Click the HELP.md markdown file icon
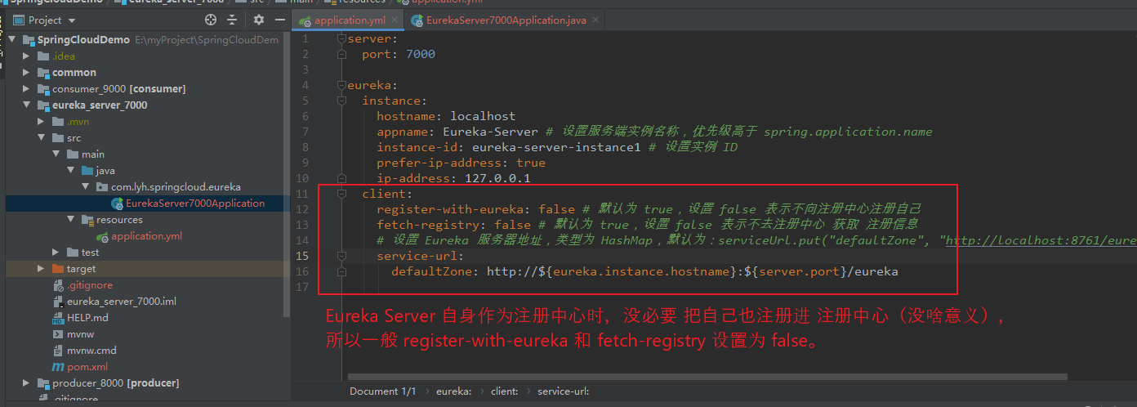Image resolution: width=1137 pixels, height=407 pixels. click(x=57, y=318)
